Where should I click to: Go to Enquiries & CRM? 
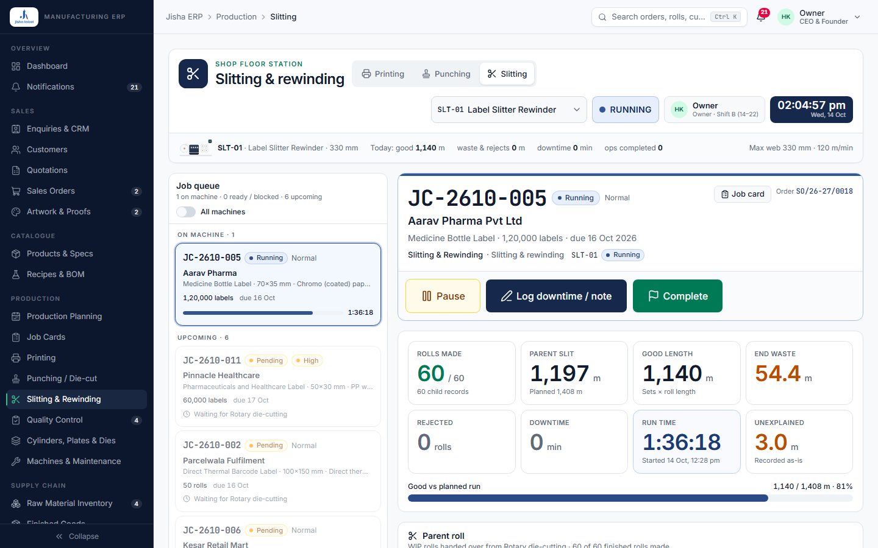click(76, 128)
